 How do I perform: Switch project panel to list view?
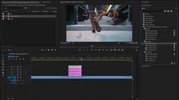pos(6,50)
